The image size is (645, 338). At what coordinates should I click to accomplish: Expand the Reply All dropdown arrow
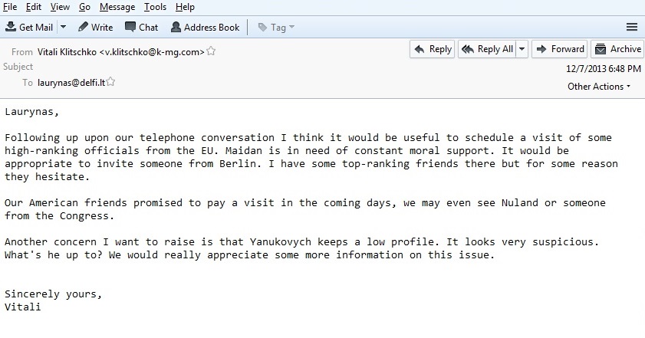pyautogui.click(x=522, y=49)
